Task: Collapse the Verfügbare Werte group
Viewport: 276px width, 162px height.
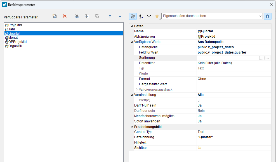Action: coord(131,42)
